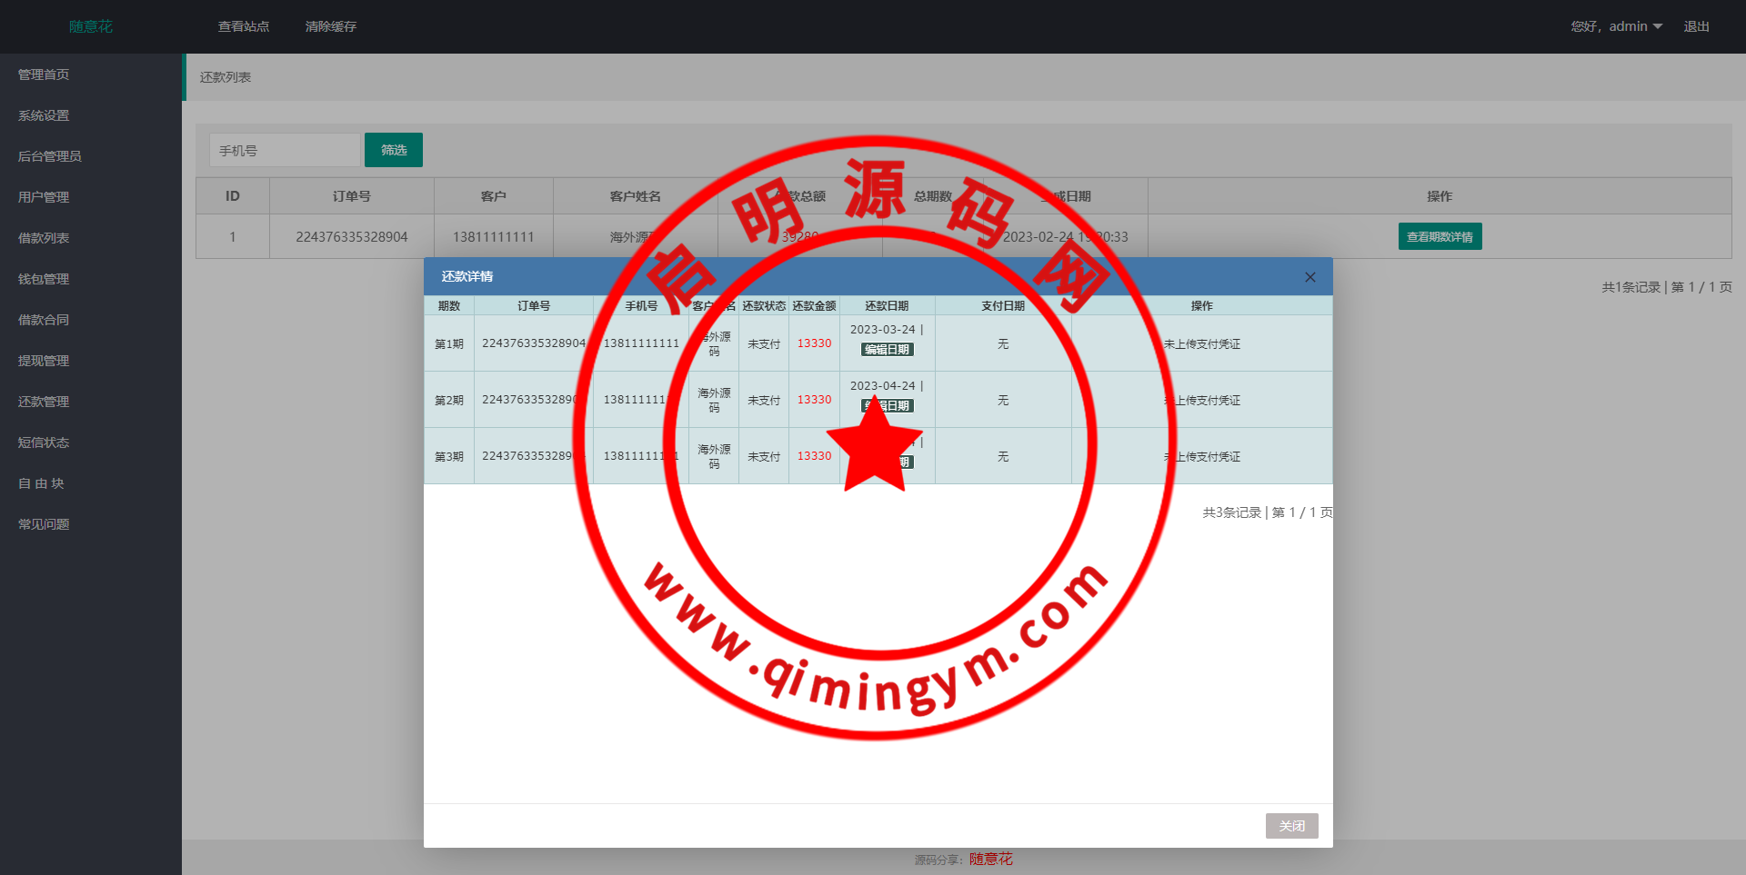
Task: Select 后台管理员 from the sidebar
Action: tap(50, 156)
